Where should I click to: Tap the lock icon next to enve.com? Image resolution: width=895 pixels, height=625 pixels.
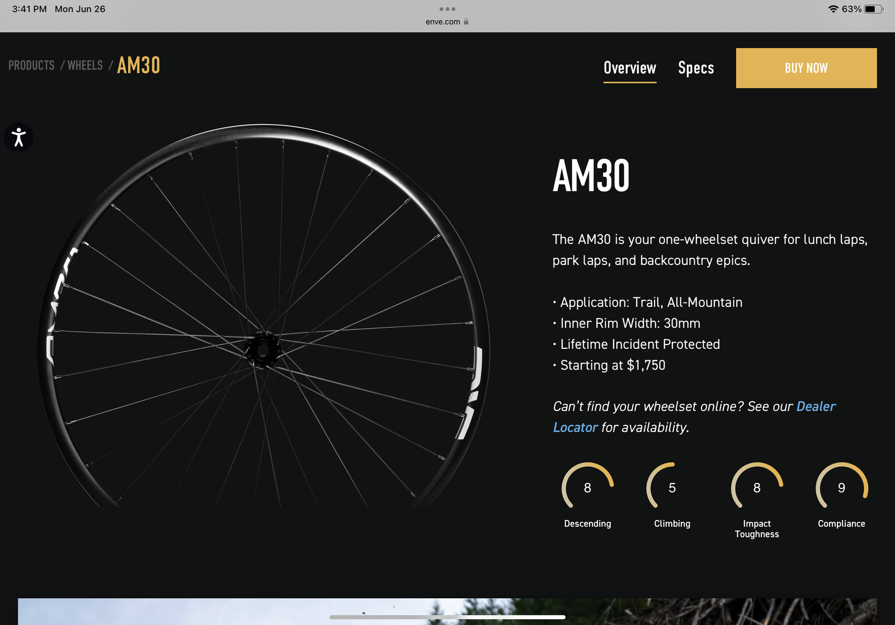coord(466,21)
